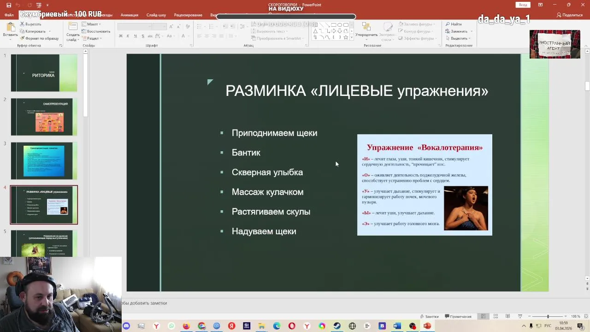Click the Копировать command
This screenshot has height=332, width=590.
32,31
